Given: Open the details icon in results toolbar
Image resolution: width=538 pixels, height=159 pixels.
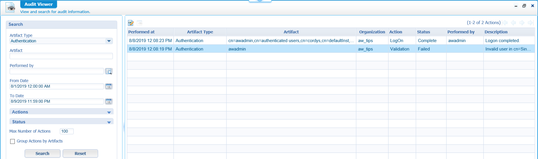Looking at the screenshot, I should click(x=131, y=23).
